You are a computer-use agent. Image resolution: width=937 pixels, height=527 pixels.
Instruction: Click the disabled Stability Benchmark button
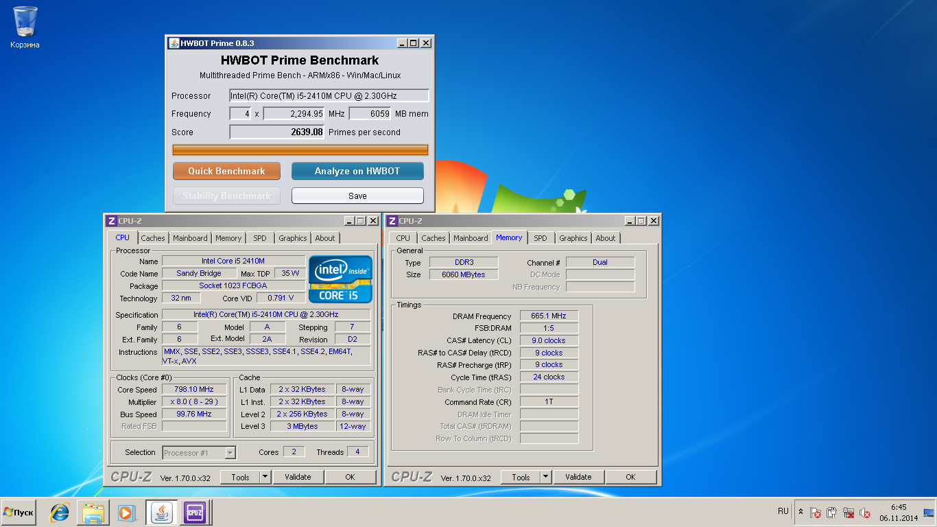point(226,196)
